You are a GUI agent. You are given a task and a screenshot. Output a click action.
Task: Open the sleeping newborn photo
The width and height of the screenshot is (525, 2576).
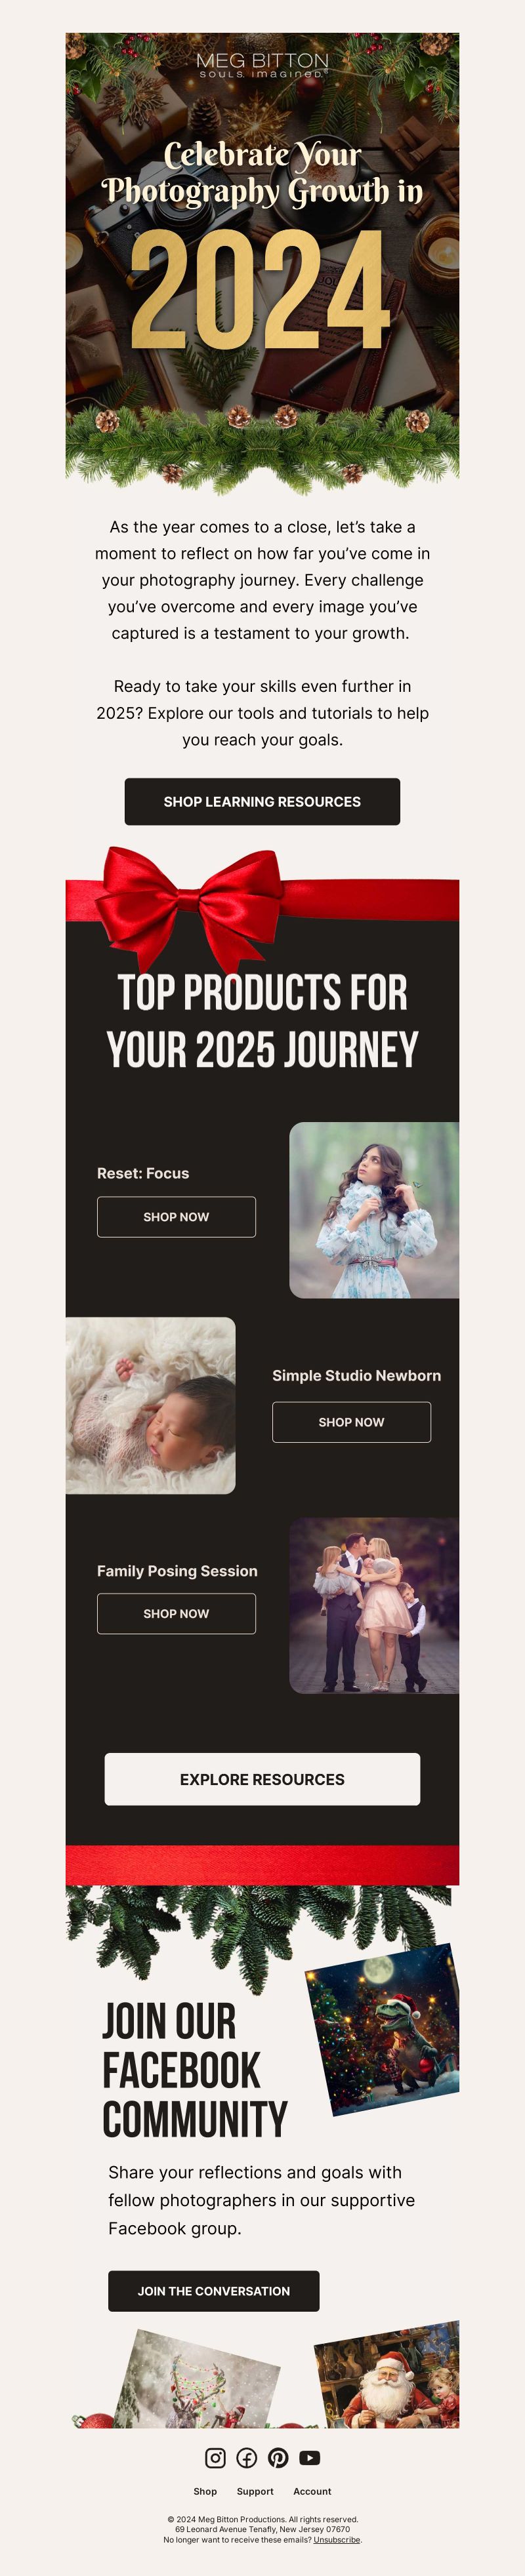pyautogui.click(x=151, y=1405)
